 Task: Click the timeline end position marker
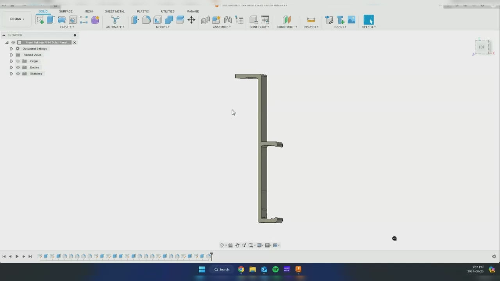point(212,256)
